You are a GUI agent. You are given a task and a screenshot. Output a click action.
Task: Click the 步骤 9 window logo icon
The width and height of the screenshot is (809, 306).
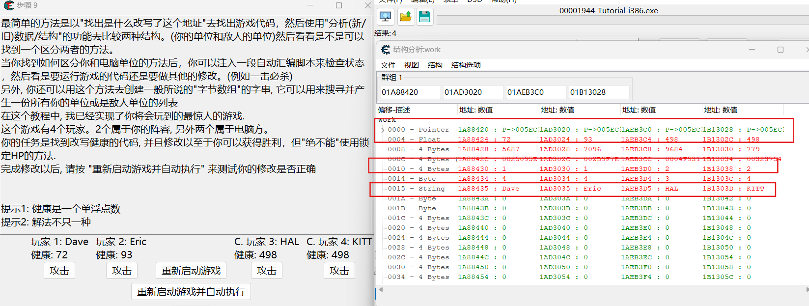pyautogui.click(x=8, y=5)
